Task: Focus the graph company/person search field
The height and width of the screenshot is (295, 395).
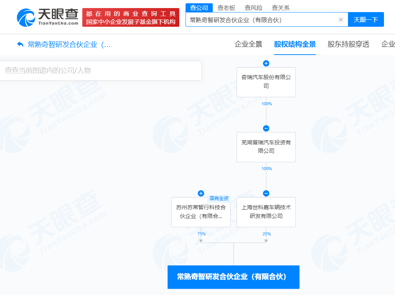Action: [x=101, y=70]
